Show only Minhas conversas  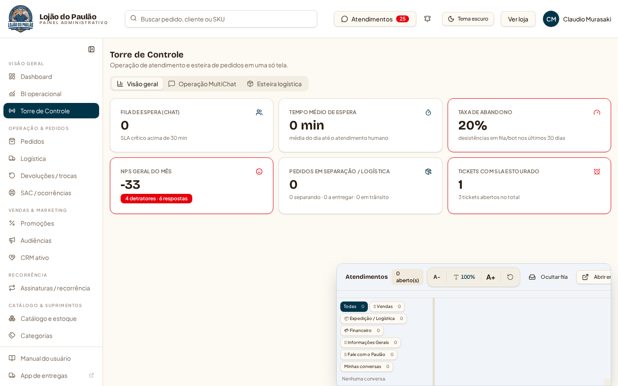[x=367, y=367]
